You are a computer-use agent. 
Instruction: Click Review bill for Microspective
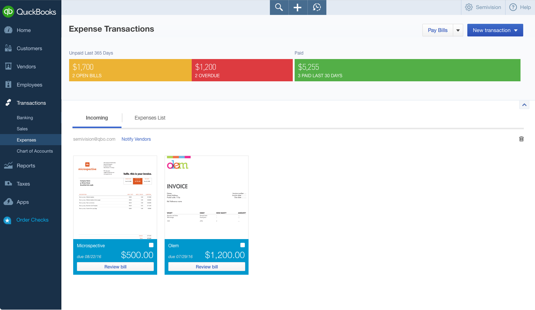click(x=115, y=267)
